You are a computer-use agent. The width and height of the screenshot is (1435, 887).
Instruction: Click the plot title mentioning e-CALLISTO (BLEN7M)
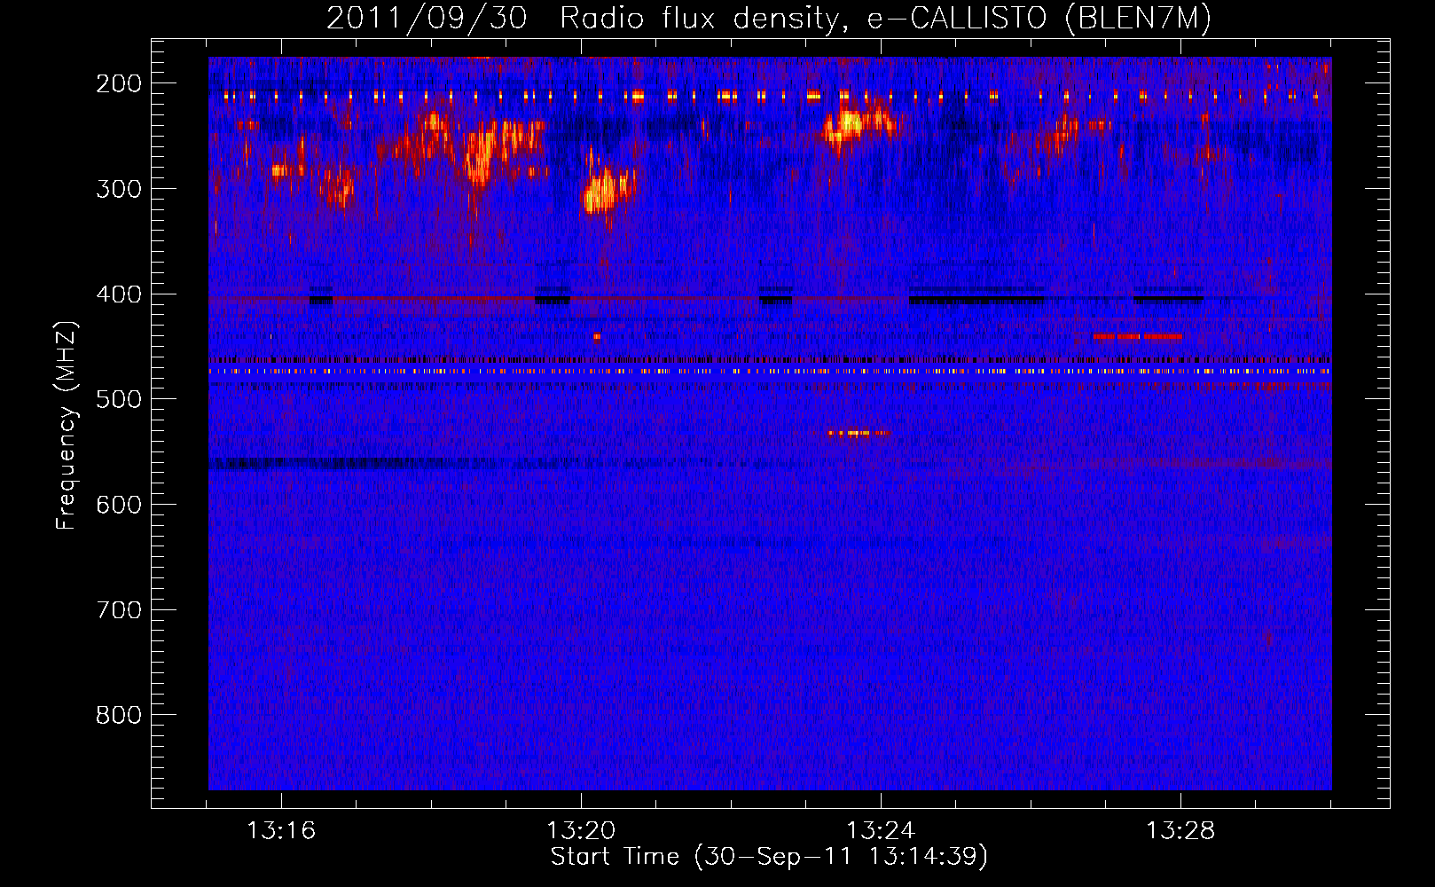pyautogui.click(x=769, y=18)
